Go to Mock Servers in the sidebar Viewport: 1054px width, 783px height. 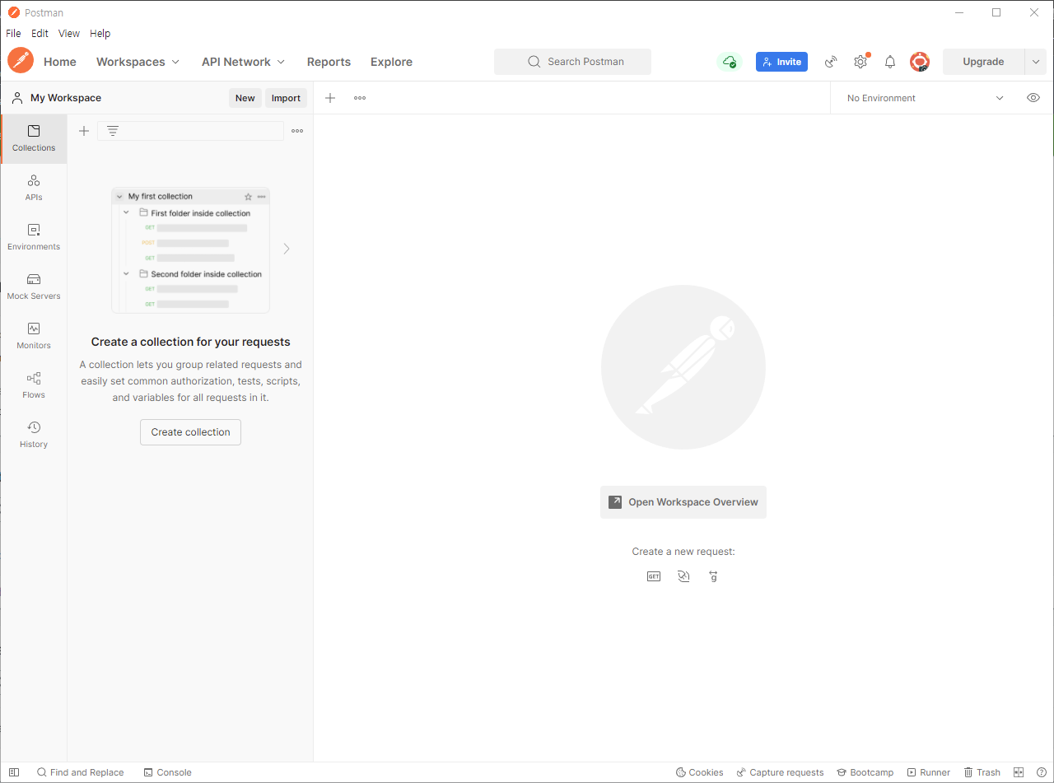pos(34,287)
